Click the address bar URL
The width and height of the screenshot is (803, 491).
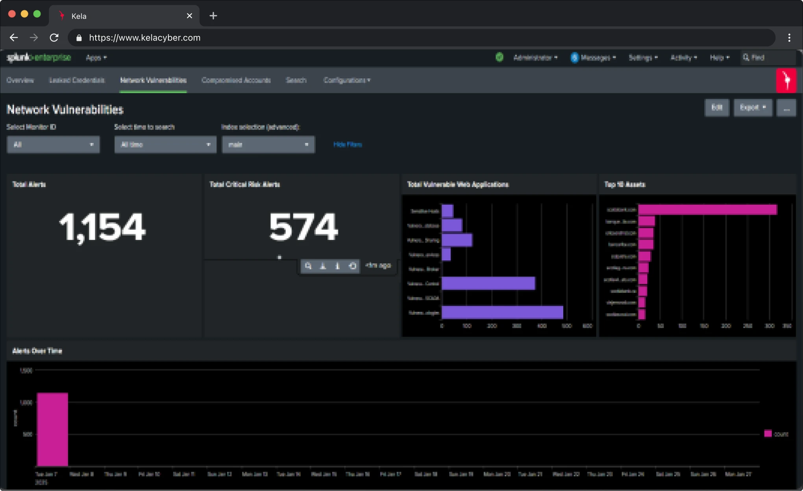[x=144, y=38]
